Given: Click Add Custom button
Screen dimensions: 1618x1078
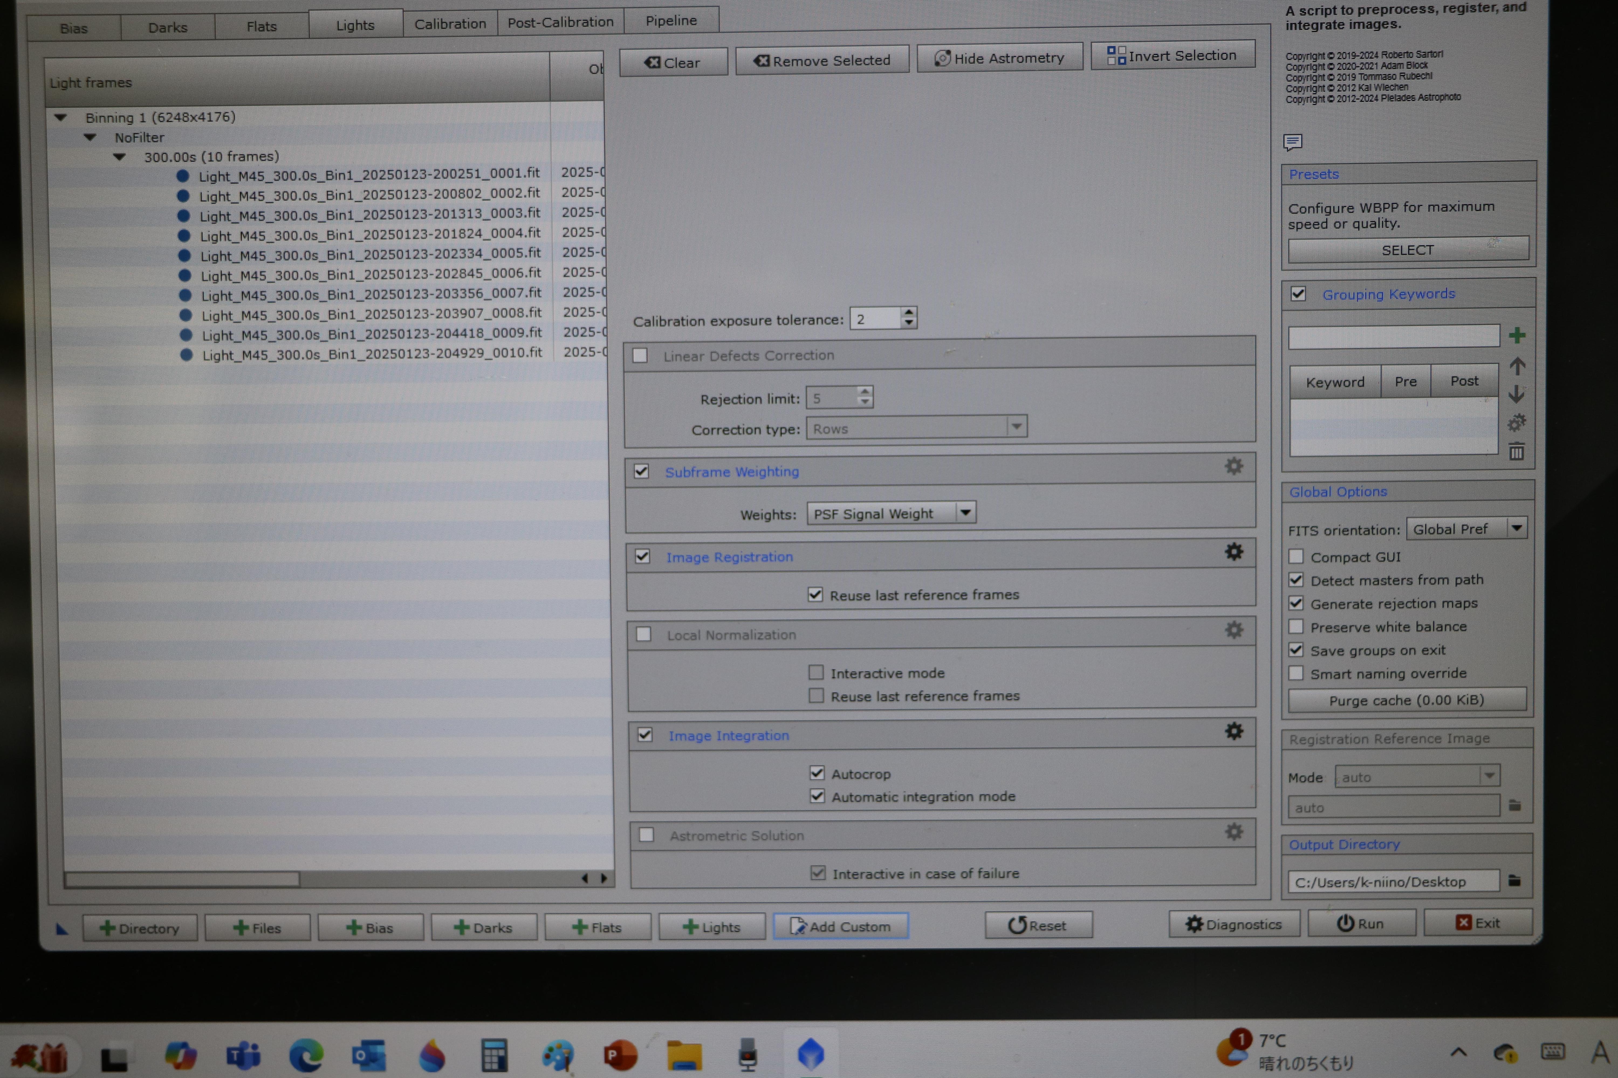Looking at the screenshot, I should [x=840, y=926].
